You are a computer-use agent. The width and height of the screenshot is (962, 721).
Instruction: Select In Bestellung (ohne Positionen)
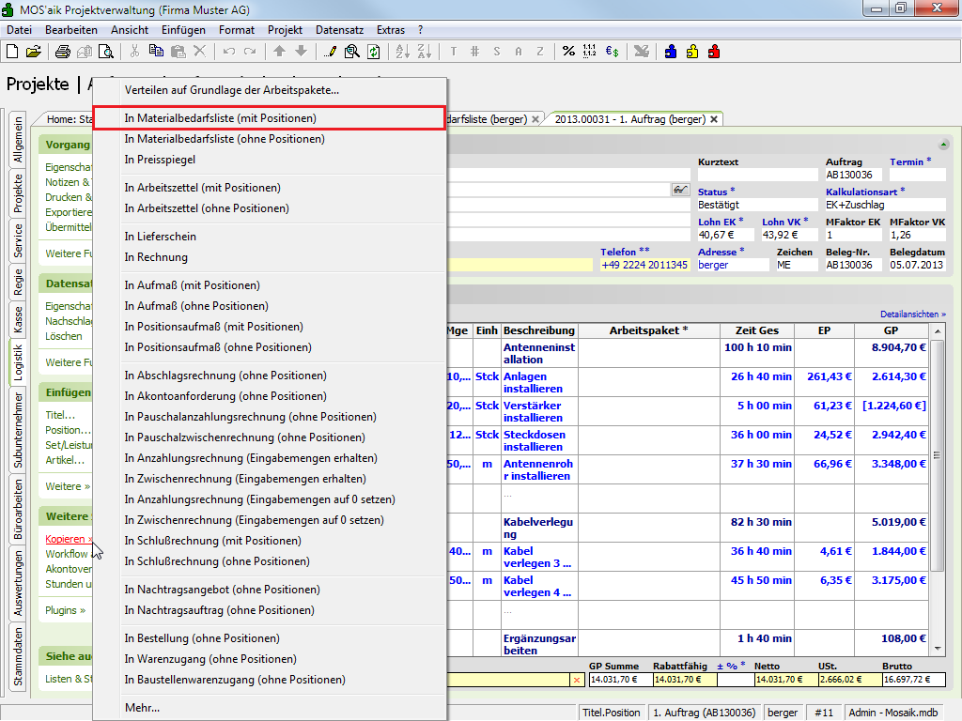point(270,638)
